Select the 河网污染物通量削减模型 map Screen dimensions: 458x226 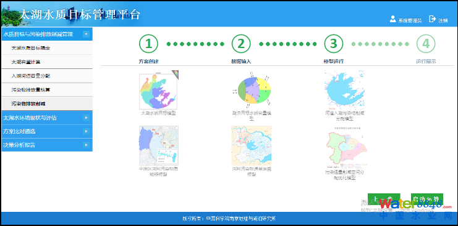tap(252, 146)
